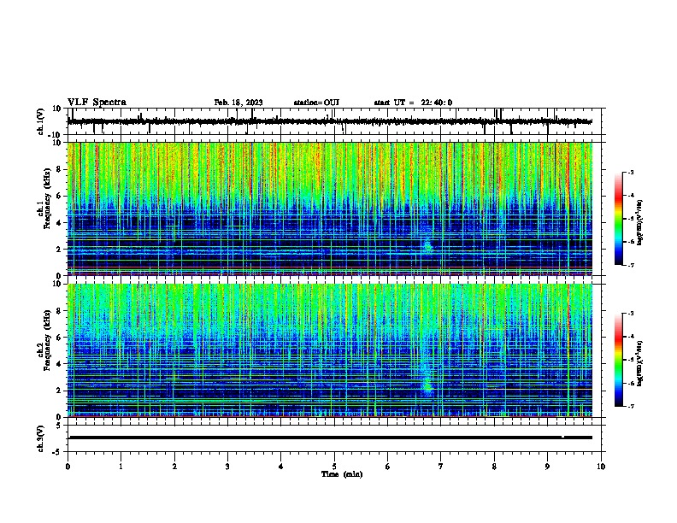The width and height of the screenshot is (677, 523).
Task: Click the "2" tick on ch.2 frequency axis
Action: (x=59, y=391)
